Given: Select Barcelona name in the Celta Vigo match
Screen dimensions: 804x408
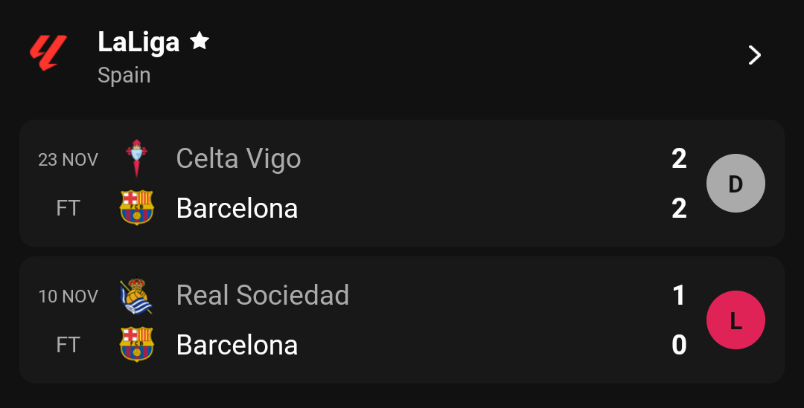Looking at the screenshot, I should tap(237, 208).
